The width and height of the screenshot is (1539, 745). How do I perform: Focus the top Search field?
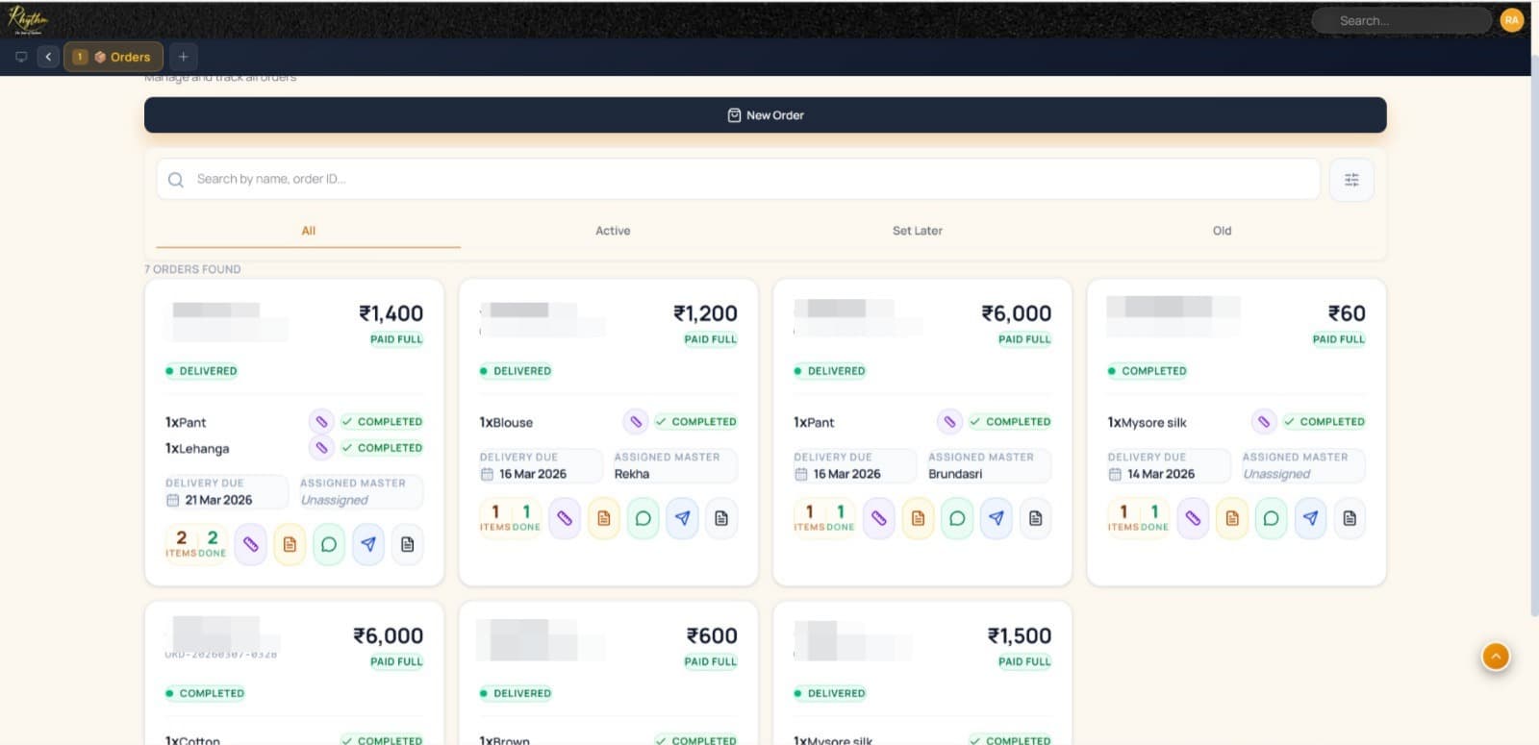(1401, 20)
